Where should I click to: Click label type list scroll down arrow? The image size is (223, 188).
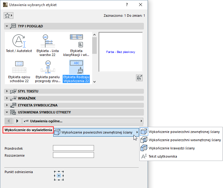94,82
